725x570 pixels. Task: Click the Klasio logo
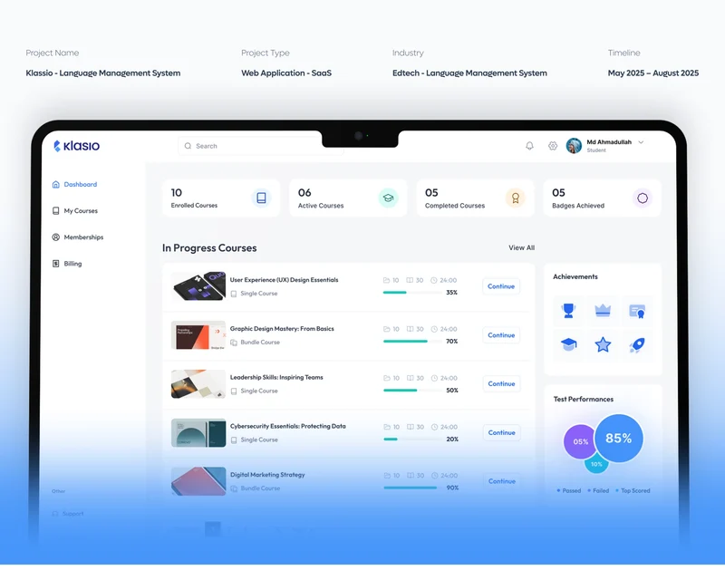[x=77, y=146]
